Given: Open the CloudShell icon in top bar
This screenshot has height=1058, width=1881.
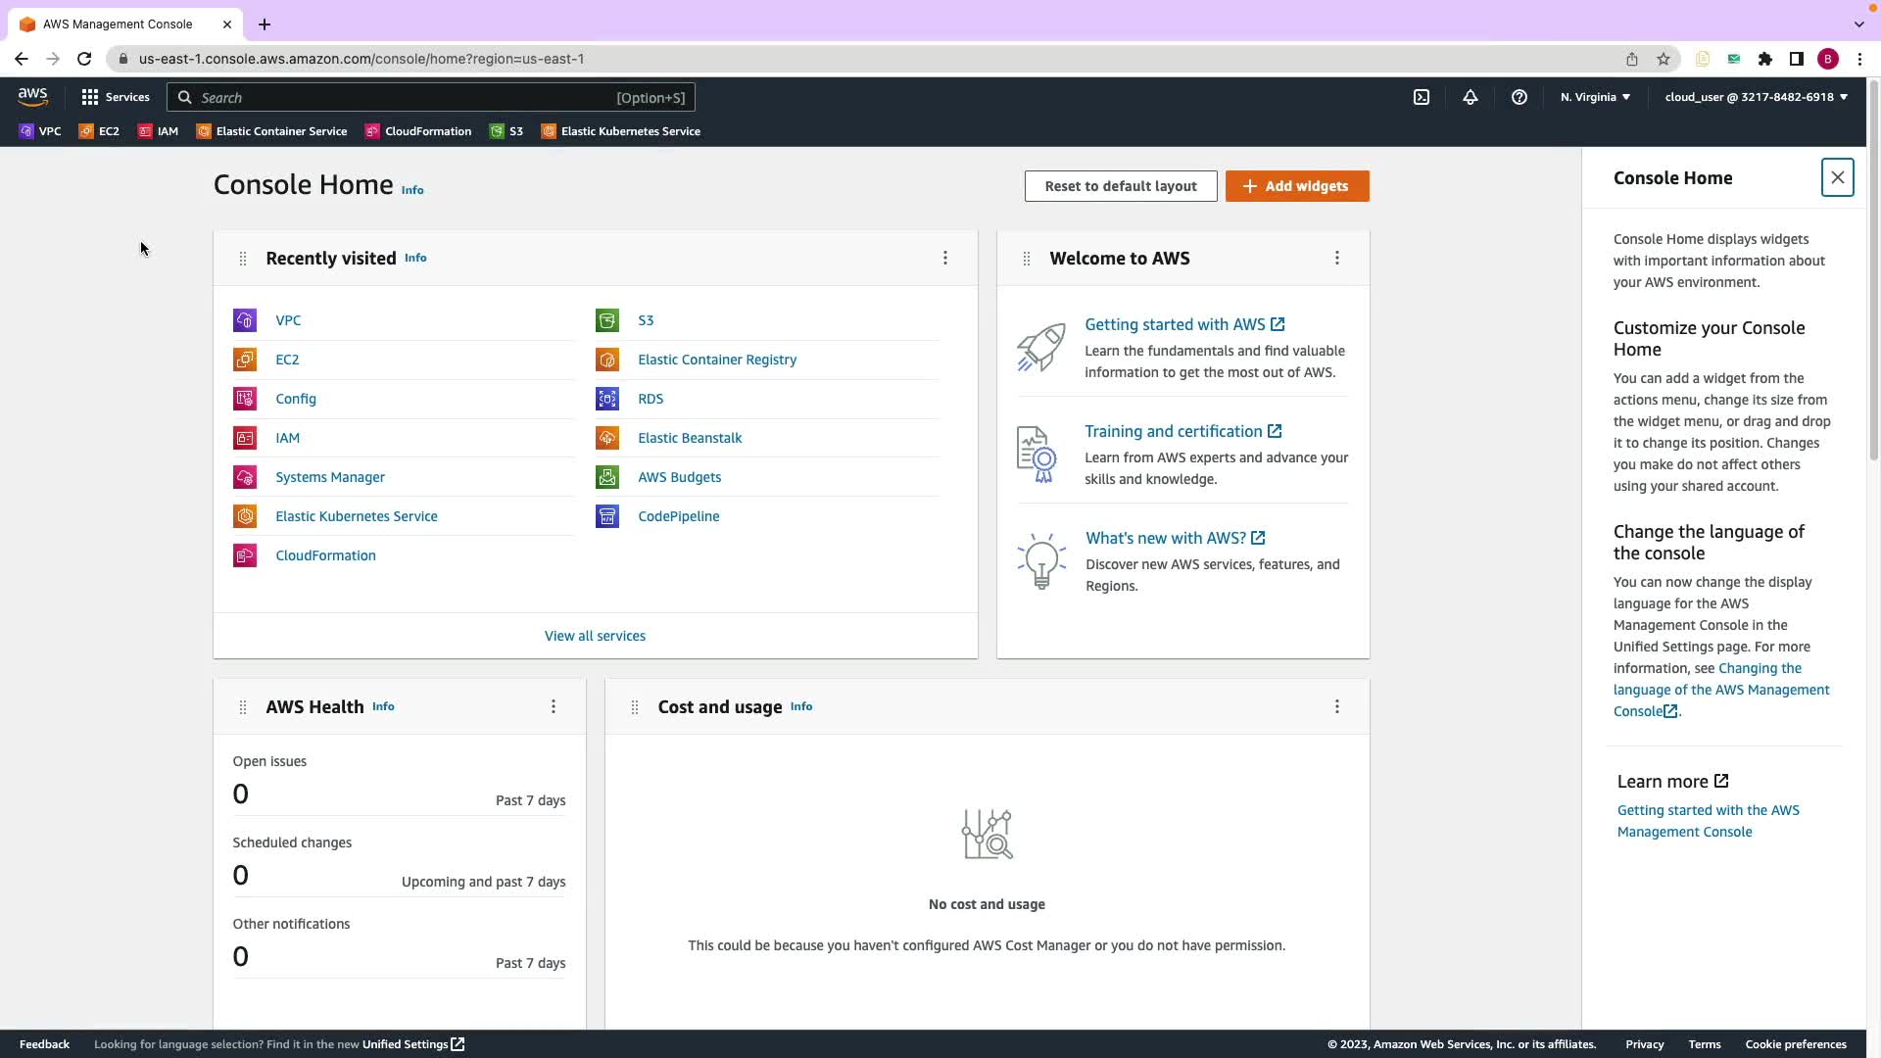Looking at the screenshot, I should coord(1422,97).
